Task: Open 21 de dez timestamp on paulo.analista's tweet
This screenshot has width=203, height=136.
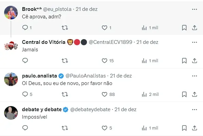Action: pos(121,76)
